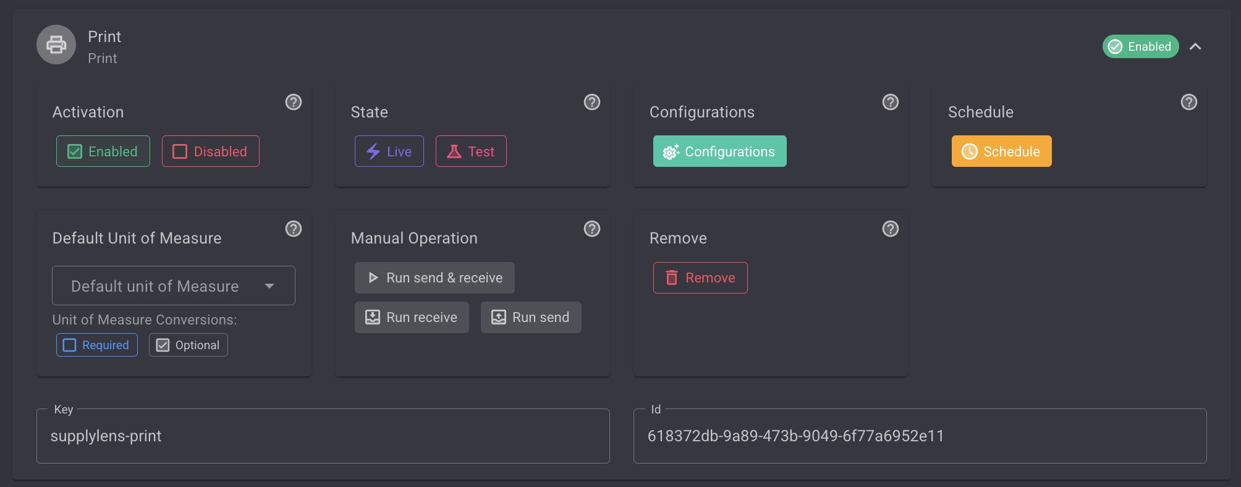
Task: Click the Activation heading
Action: [x=88, y=112]
